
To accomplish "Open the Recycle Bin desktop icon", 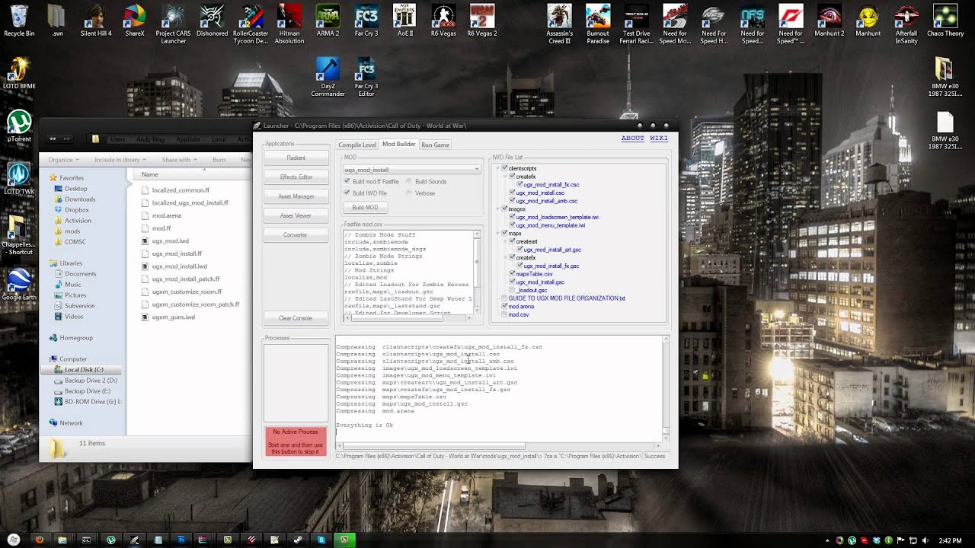I will click(19, 21).
